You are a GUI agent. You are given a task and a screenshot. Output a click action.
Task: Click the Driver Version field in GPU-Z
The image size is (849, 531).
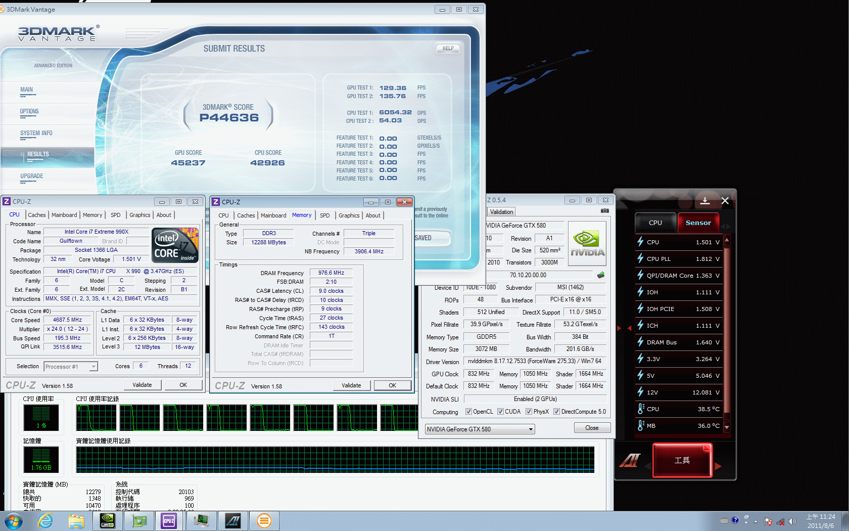tap(534, 361)
